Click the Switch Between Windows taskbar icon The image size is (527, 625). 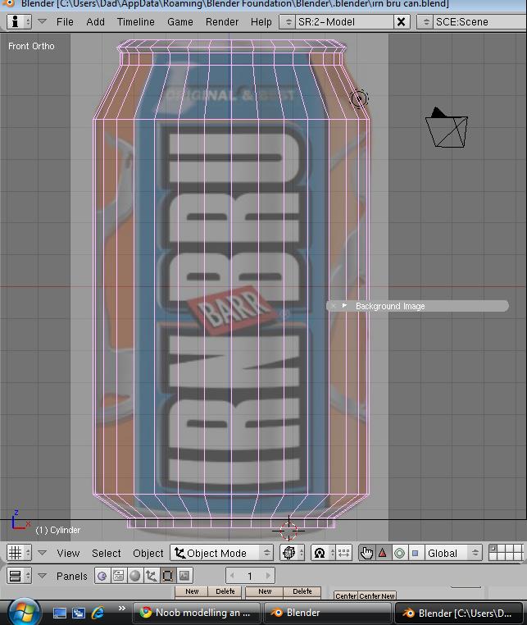tap(79, 613)
